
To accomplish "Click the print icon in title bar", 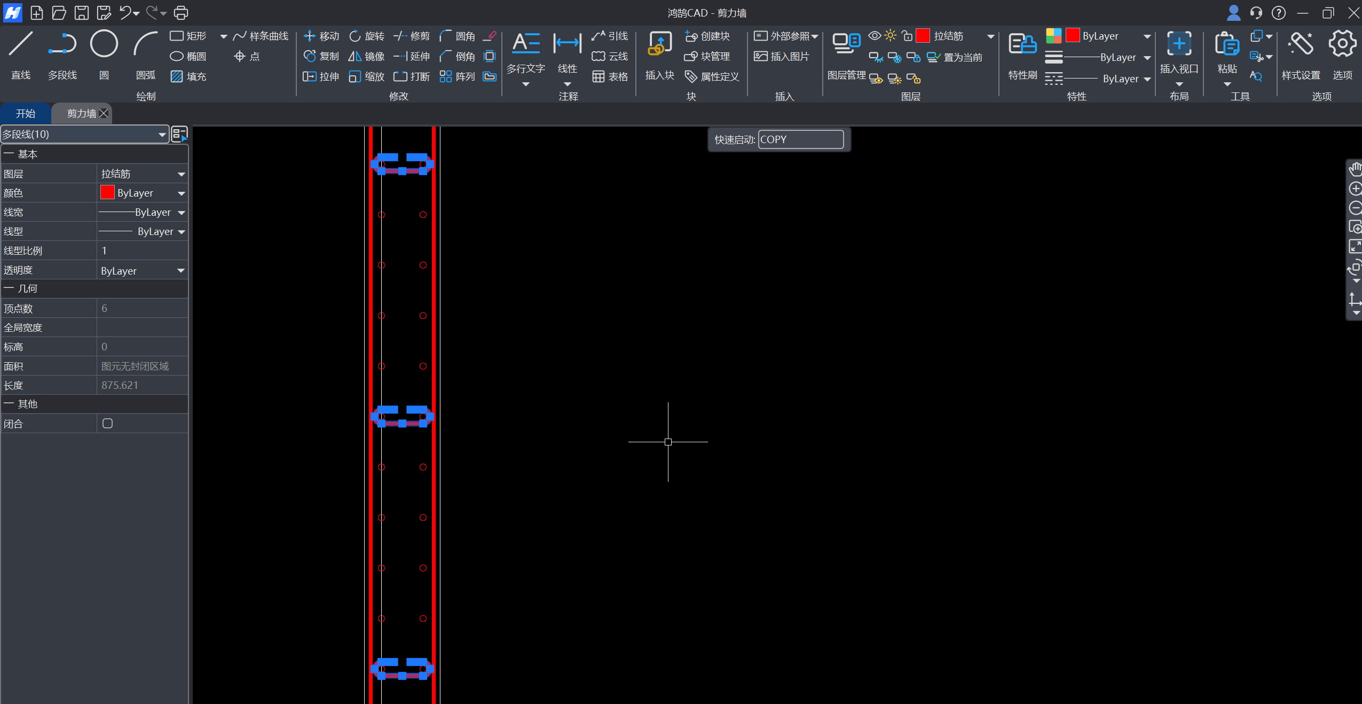I will [x=181, y=12].
